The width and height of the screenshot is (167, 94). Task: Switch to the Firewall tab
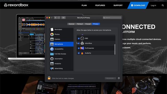tap(88, 24)
